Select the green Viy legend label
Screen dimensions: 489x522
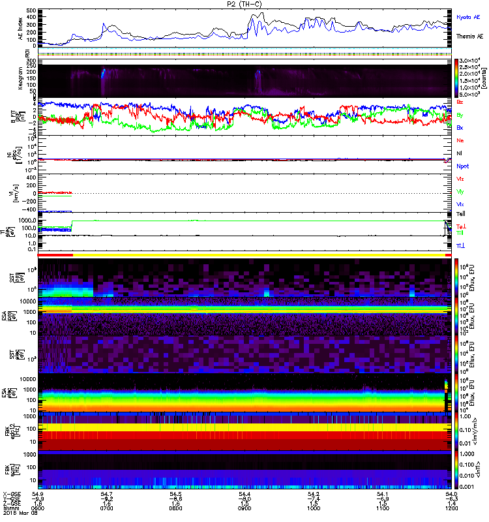coord(460,192)
